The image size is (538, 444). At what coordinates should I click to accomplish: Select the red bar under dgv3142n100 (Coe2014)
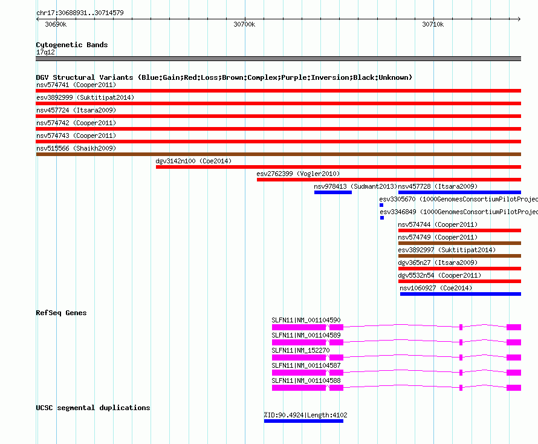click(339, 167)
